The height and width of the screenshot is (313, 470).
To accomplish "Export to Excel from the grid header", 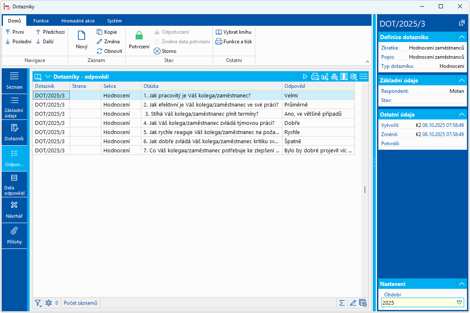I will click(354, 77).
